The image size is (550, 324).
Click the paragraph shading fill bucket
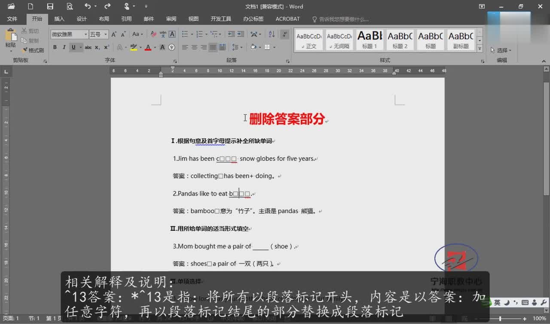(253, 47)
